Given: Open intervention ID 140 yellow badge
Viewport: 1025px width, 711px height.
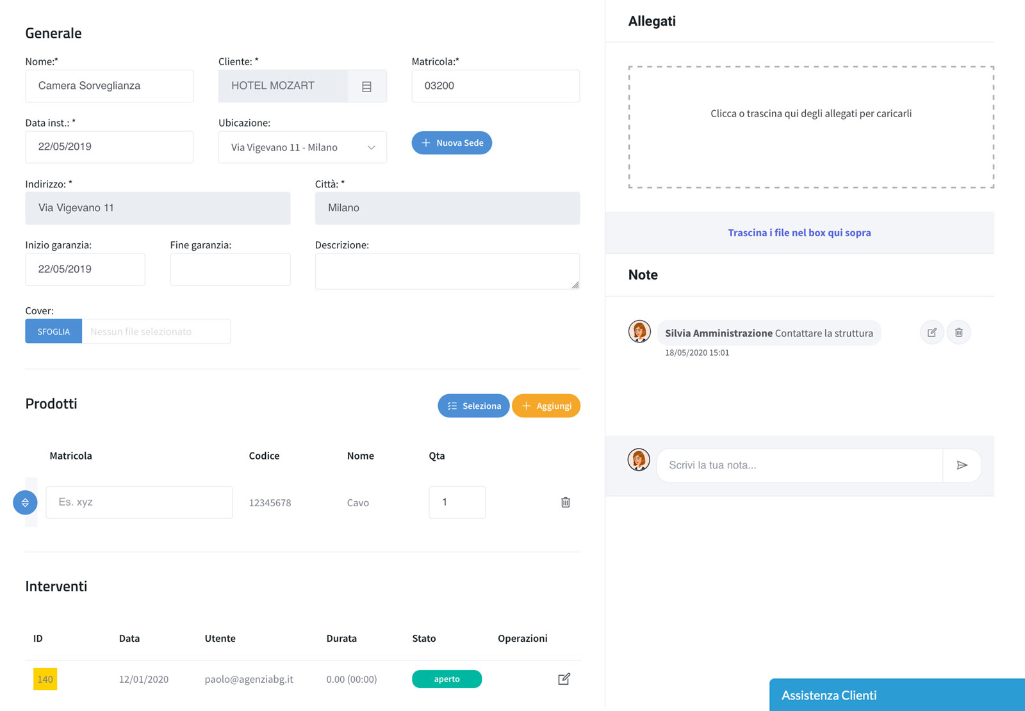Looking at the screenshot, I should click(x=45, y=679).
